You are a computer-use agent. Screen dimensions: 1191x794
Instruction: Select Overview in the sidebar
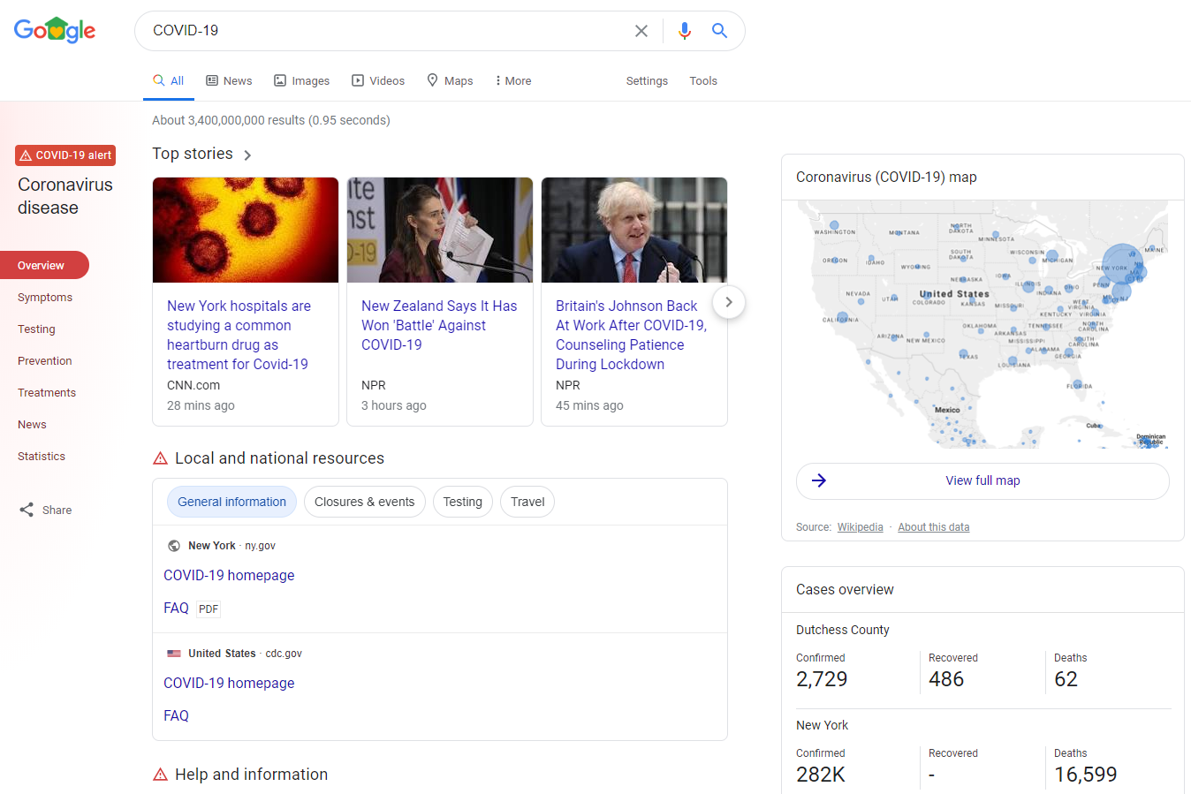tap(44, 265)
